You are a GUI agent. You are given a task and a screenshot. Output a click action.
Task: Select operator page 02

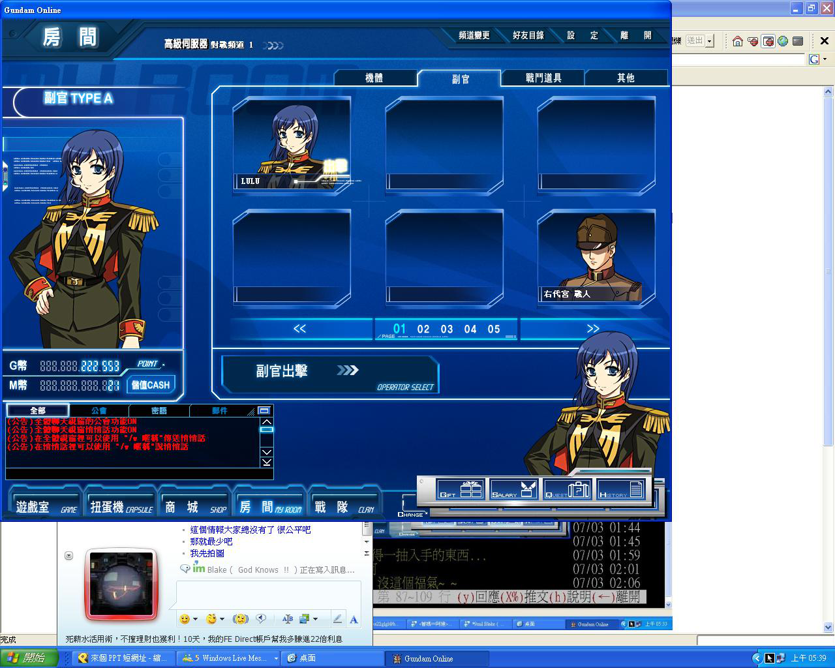[x=423, y=329]
